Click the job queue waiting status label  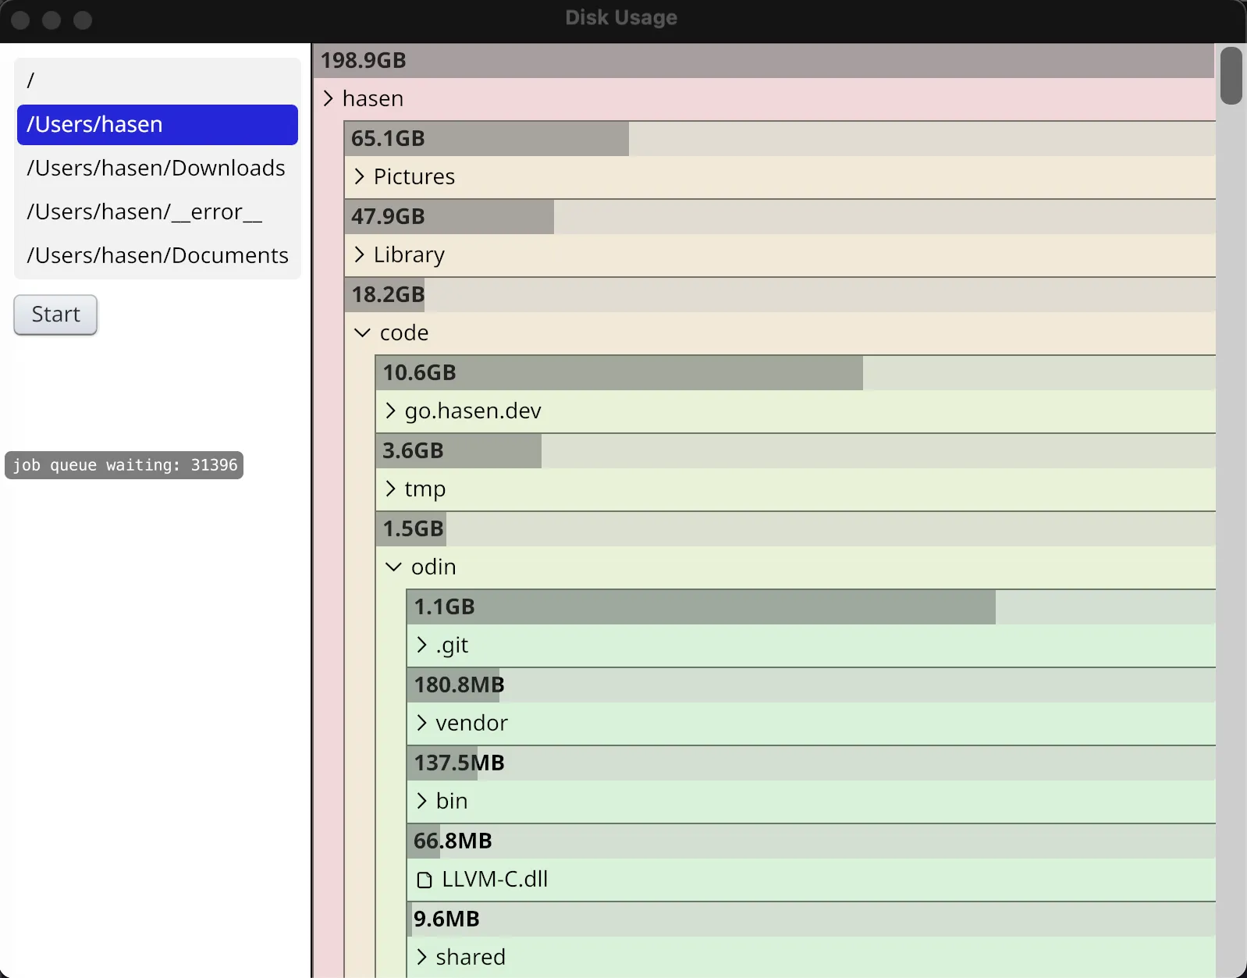tap(125, 465)
